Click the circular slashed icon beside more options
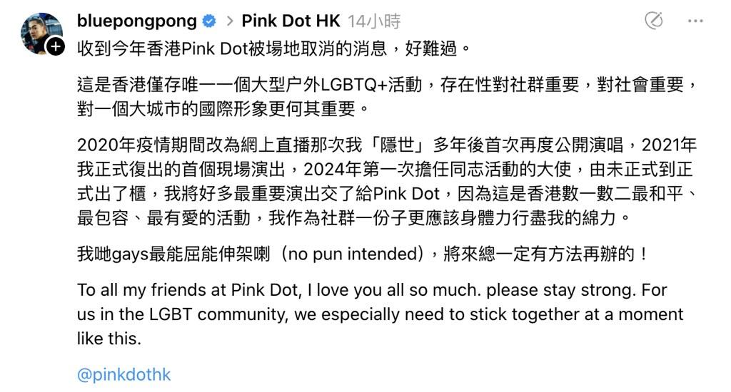The width and height of the screenshot is (731, 392). 653,21
